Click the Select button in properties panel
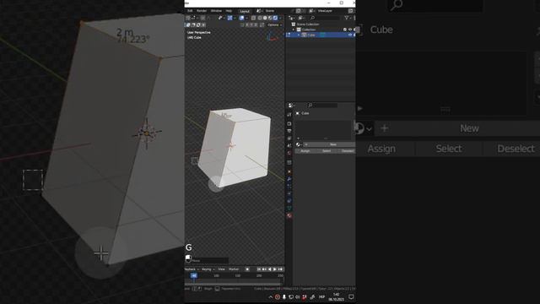The image size is (540, 304). pyautogui.click(x=327, y=151)
